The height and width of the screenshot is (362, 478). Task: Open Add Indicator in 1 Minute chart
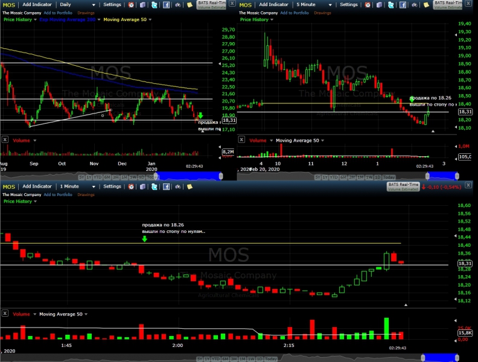tap(37, 186)
